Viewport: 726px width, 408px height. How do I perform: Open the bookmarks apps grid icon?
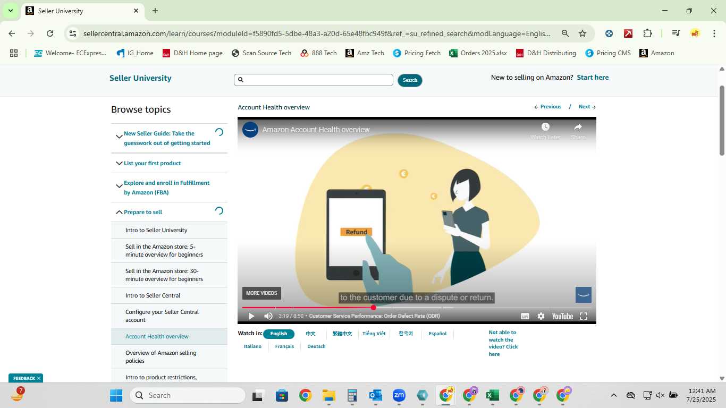point(14,53)
